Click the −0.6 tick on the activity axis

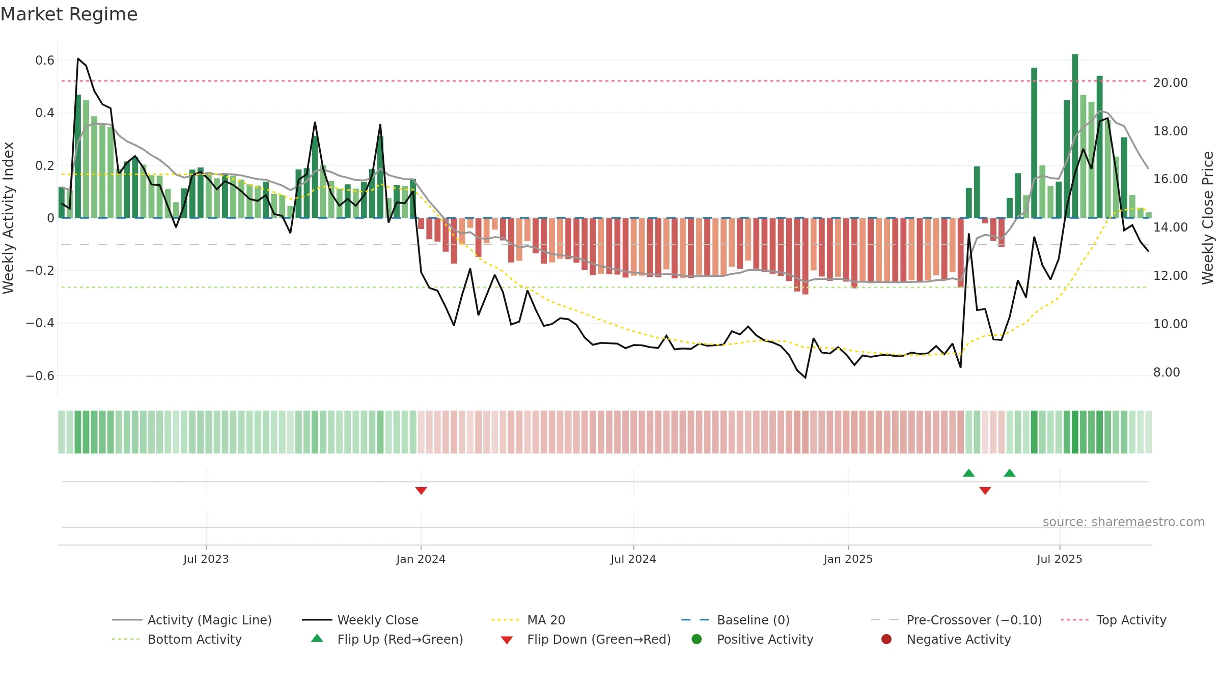click(40, 376)
